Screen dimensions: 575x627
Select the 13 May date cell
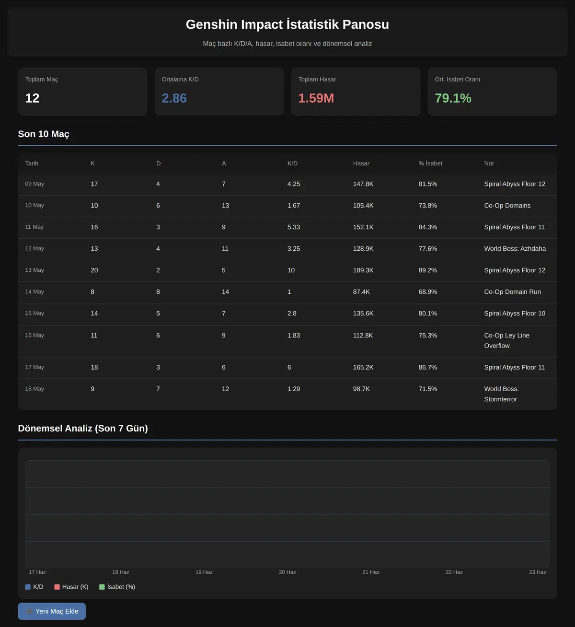coord(34,270)
